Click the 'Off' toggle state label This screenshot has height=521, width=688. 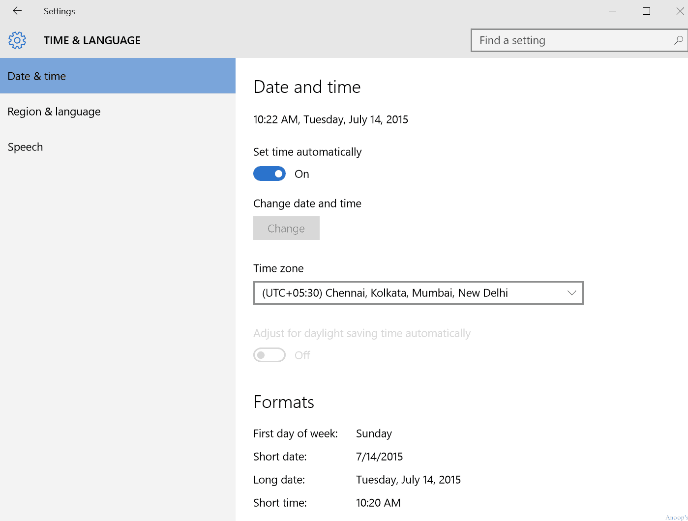point(302,355)
